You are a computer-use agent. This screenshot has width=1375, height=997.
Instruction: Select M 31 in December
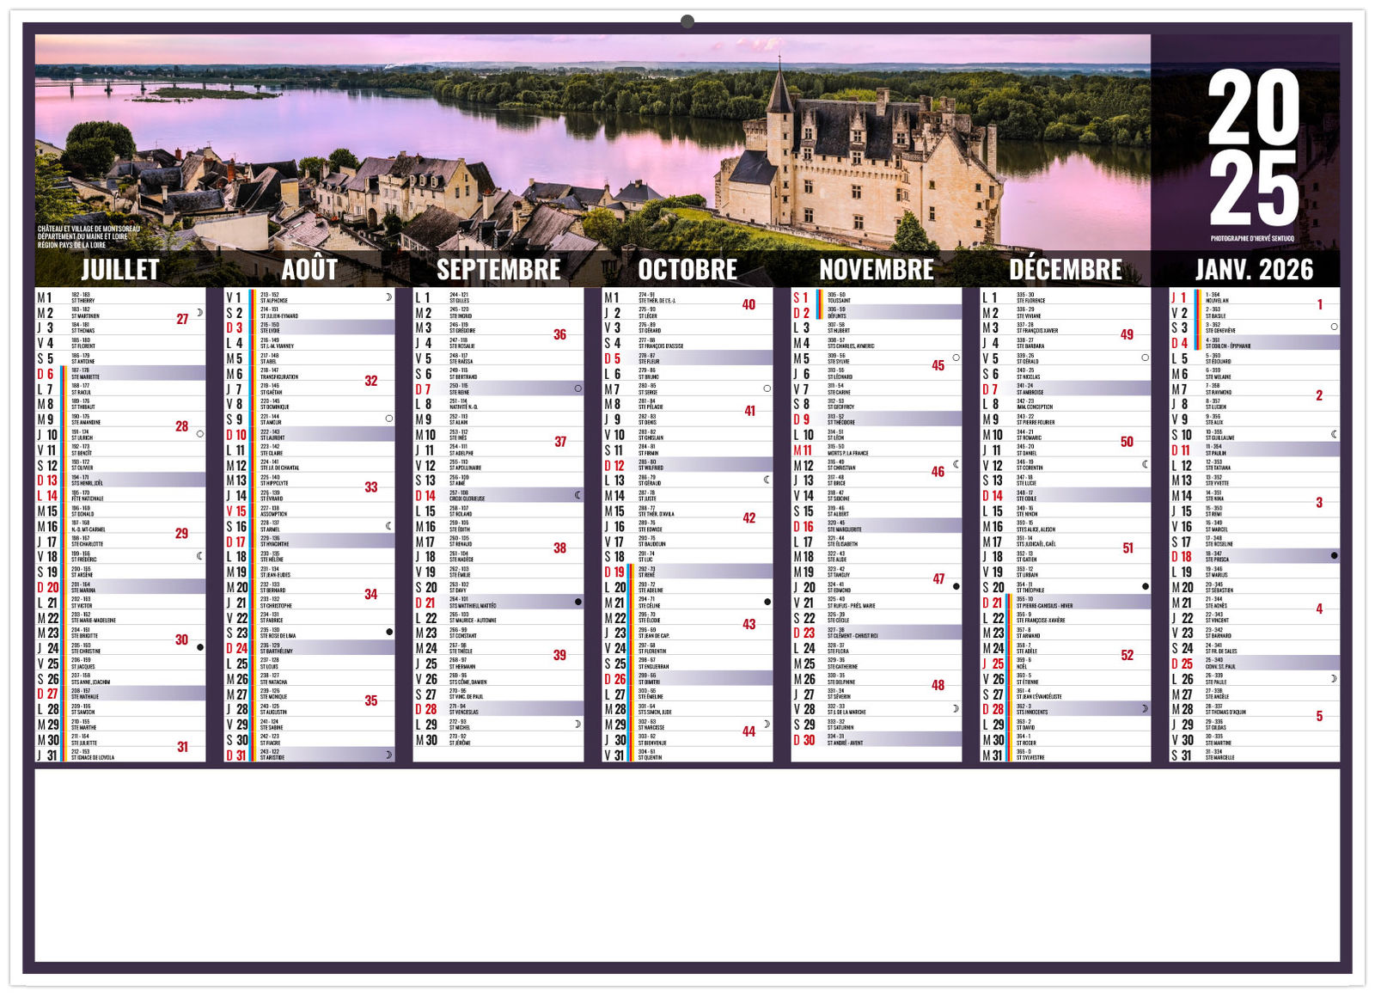coord(1066,755)
